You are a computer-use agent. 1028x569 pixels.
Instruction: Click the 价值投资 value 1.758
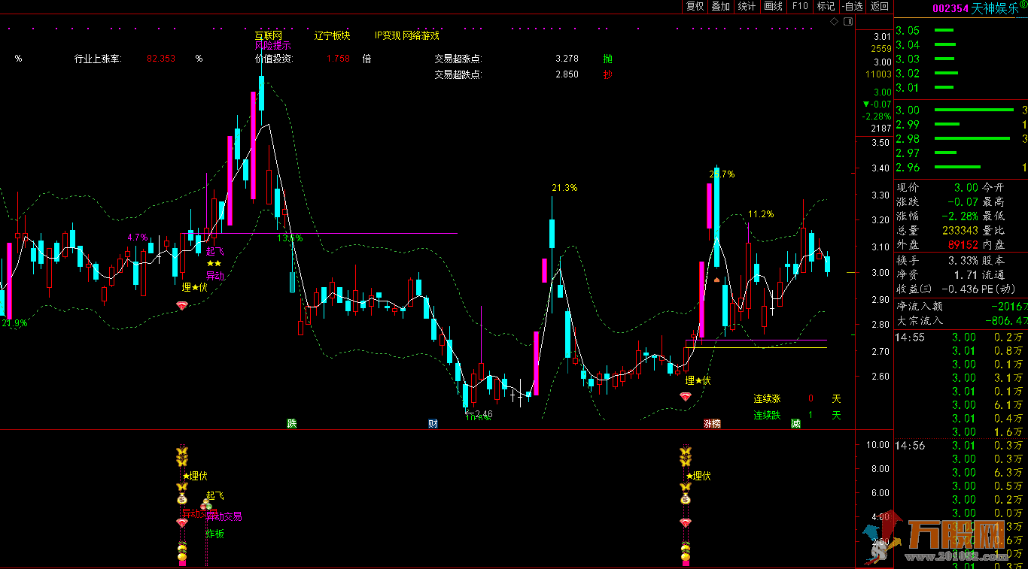point(338,58)
